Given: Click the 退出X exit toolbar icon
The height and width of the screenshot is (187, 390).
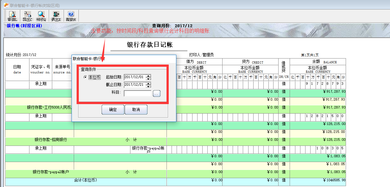Looking at the screenshot, I should click(x=56, y=16).
